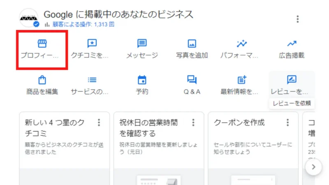This screenshot has height=185, width=329.
Task: Click the メッセージ label text
Action: (142, 55)
